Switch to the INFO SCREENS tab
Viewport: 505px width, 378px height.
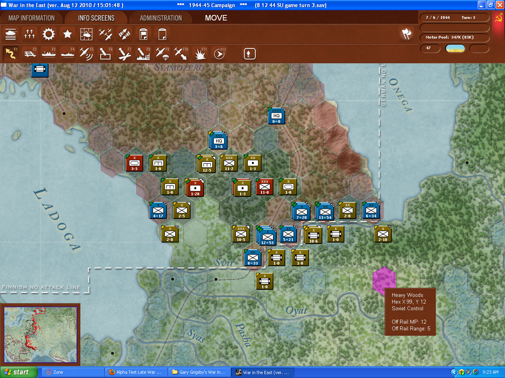pyautogui.click(x=96, y=18)
